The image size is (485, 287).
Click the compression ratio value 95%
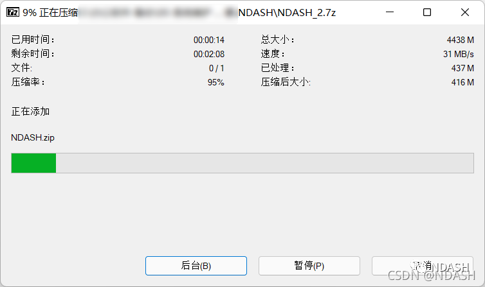[216, 82]
